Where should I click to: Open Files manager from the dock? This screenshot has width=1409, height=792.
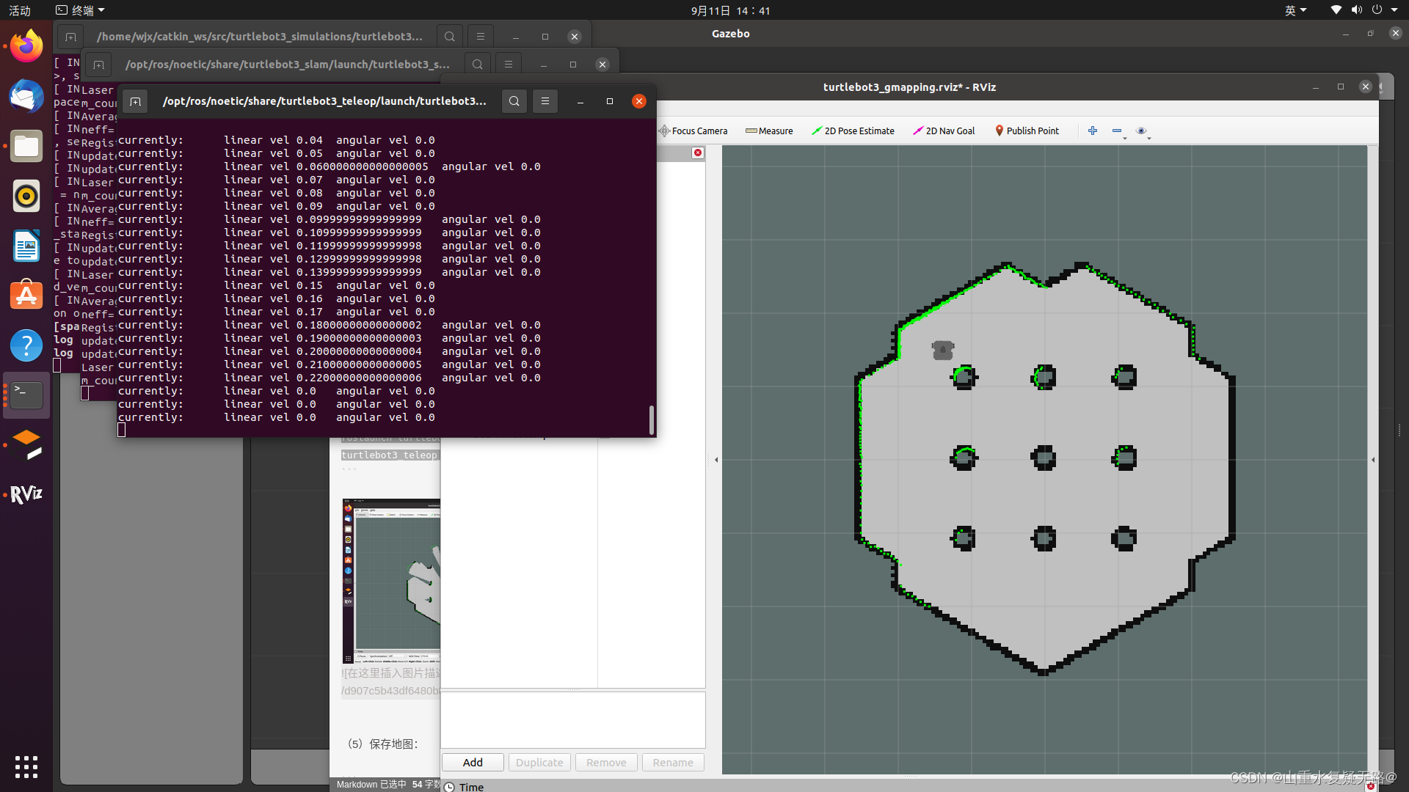pos(26,146)
